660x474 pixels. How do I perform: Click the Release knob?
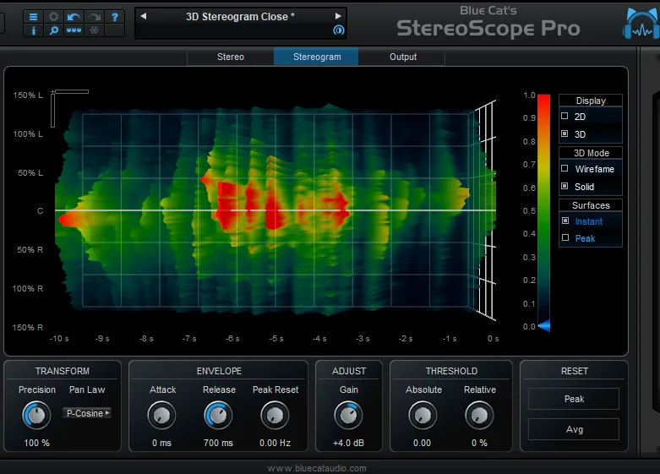218,416
